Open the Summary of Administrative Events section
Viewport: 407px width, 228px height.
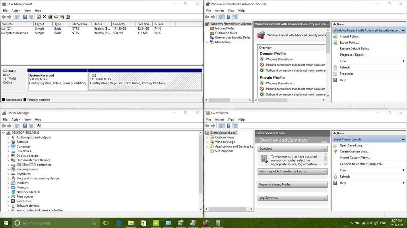point(292,171)
